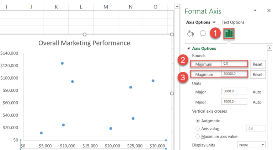This screenshot has height=150, width=273.
Task: Open the Effects pentagon icon tab
Action: (203, 33)
